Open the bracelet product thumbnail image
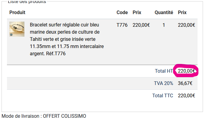The height and width of the screenshot is (118, 209). (x=17, y=29)
